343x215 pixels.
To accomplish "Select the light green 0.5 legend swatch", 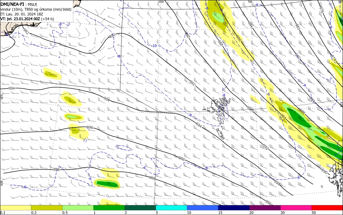I will [78, 207].
